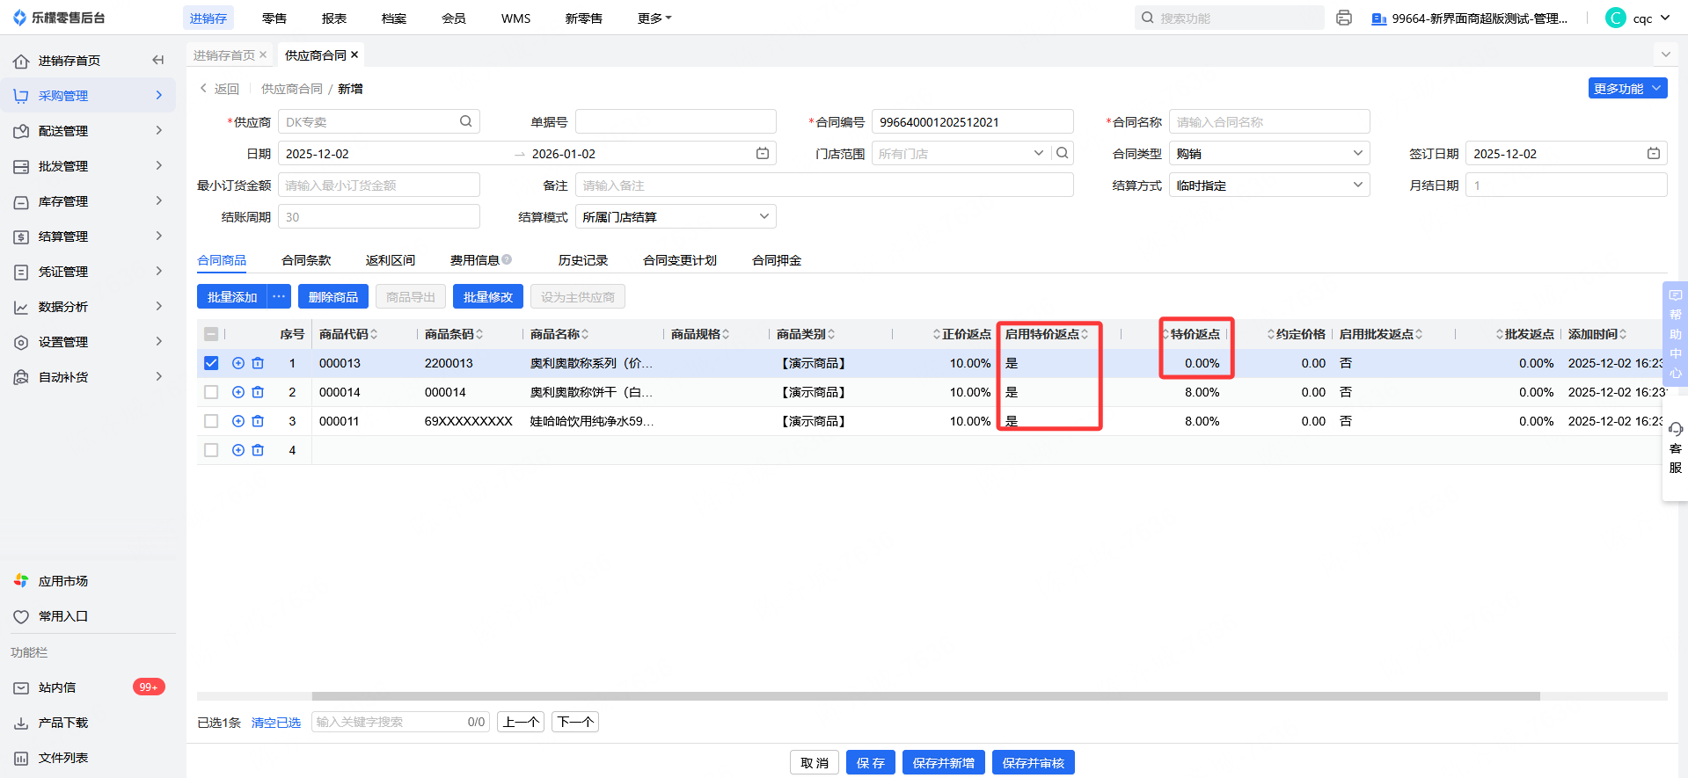Screen dimensions: 1688x778
Task: Click the 输入关键字搜索 field
Action: click(x=400, y=722)
